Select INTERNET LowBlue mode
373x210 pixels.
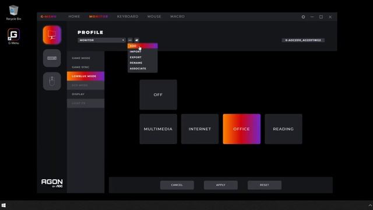(x=200, y=129)
